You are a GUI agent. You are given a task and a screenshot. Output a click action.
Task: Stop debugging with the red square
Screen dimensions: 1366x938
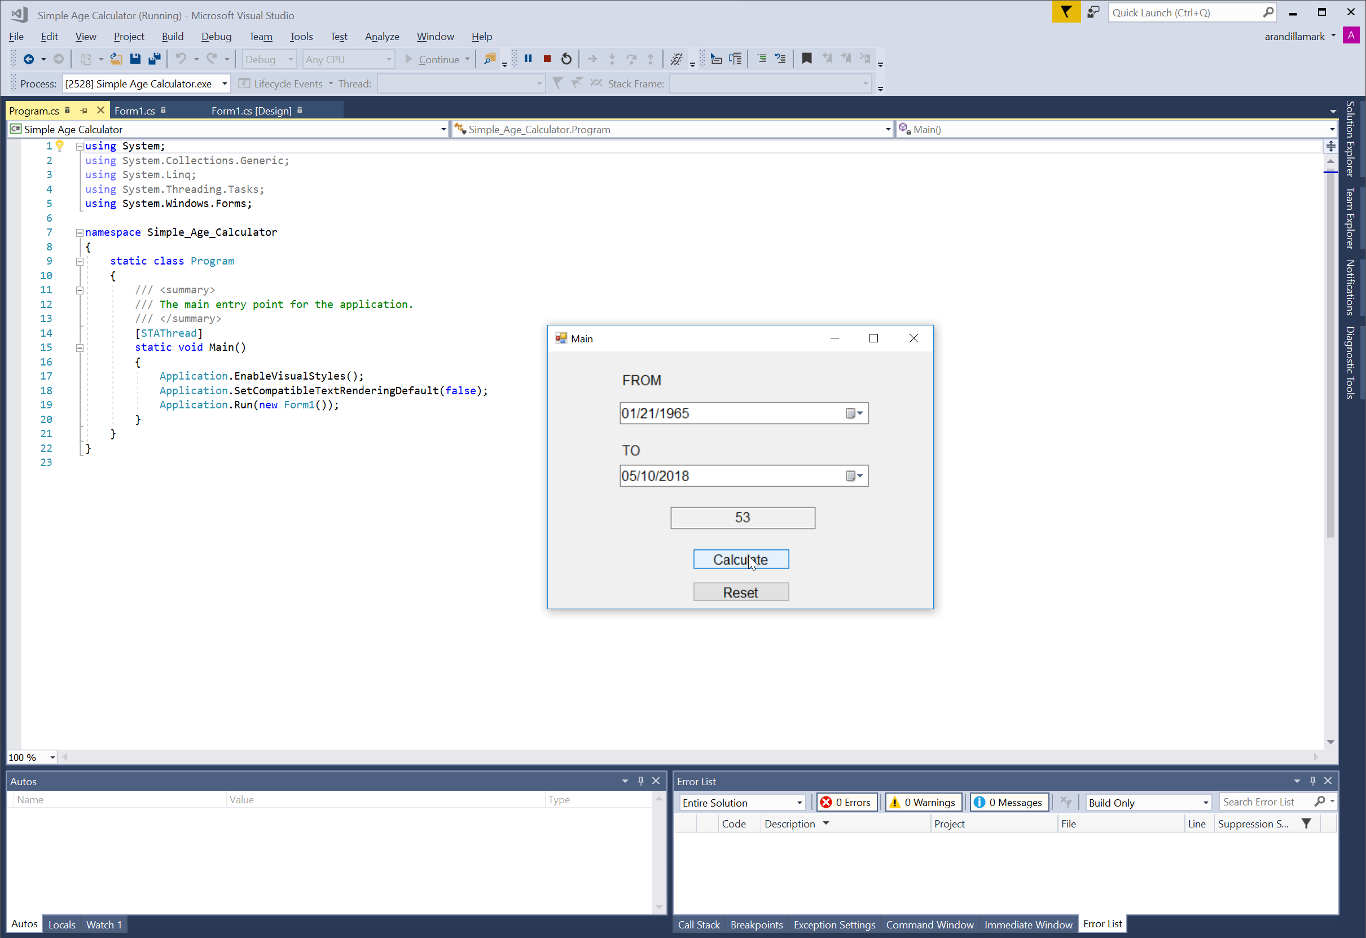pyautogui.click(x=547, y=59)
